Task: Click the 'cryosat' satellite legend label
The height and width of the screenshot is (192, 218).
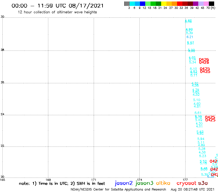Action: 186,183
